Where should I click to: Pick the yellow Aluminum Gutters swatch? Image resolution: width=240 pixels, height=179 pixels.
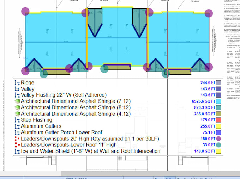tap(218, 126)
